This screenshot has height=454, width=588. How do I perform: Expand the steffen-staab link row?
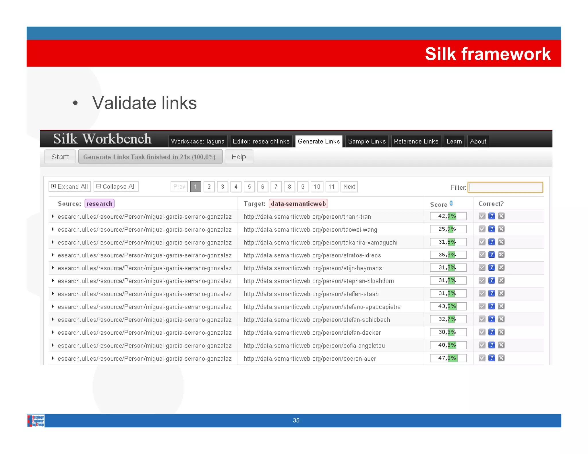pos(53,294)
